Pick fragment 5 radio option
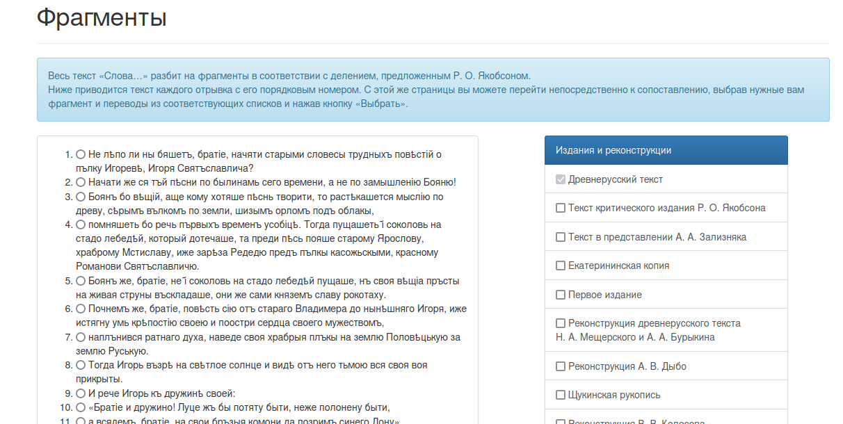This screenshot has width=843, height=424. (x=81, y=282)
